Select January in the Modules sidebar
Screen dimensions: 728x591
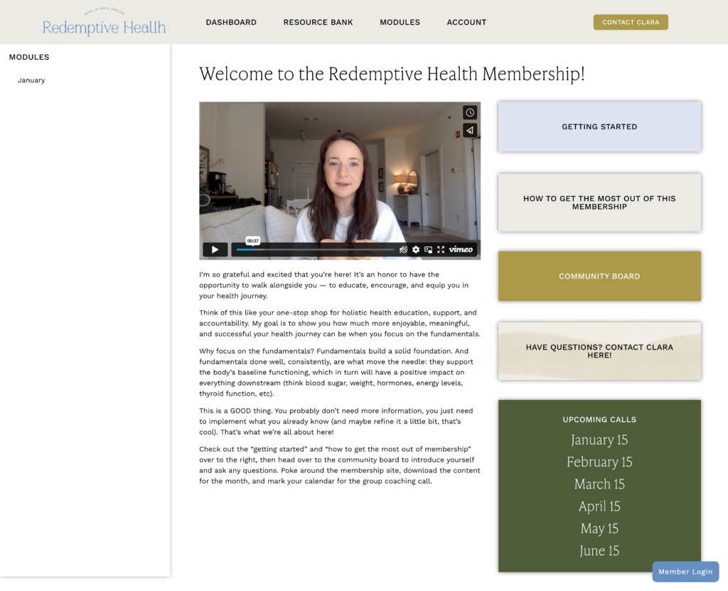(x=31, y=80)
